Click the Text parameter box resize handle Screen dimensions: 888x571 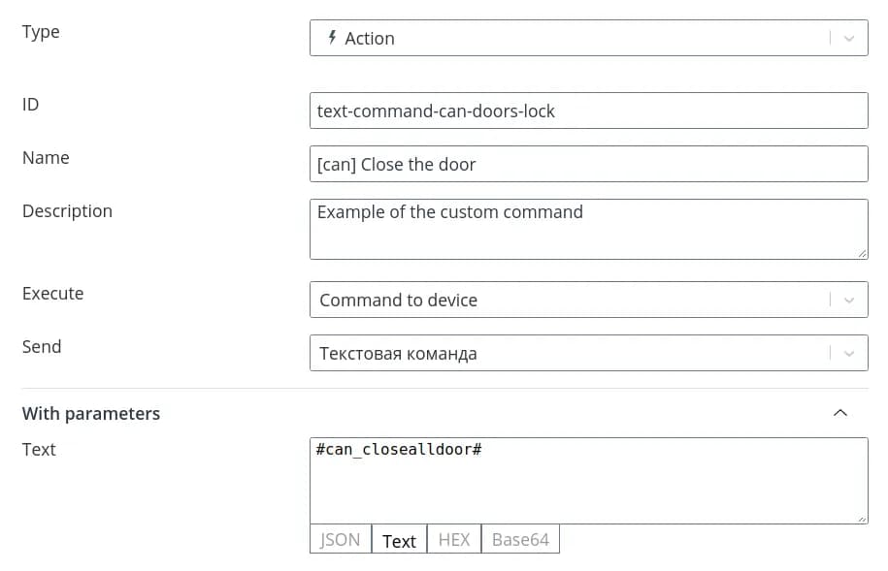[x=863, y=519]
